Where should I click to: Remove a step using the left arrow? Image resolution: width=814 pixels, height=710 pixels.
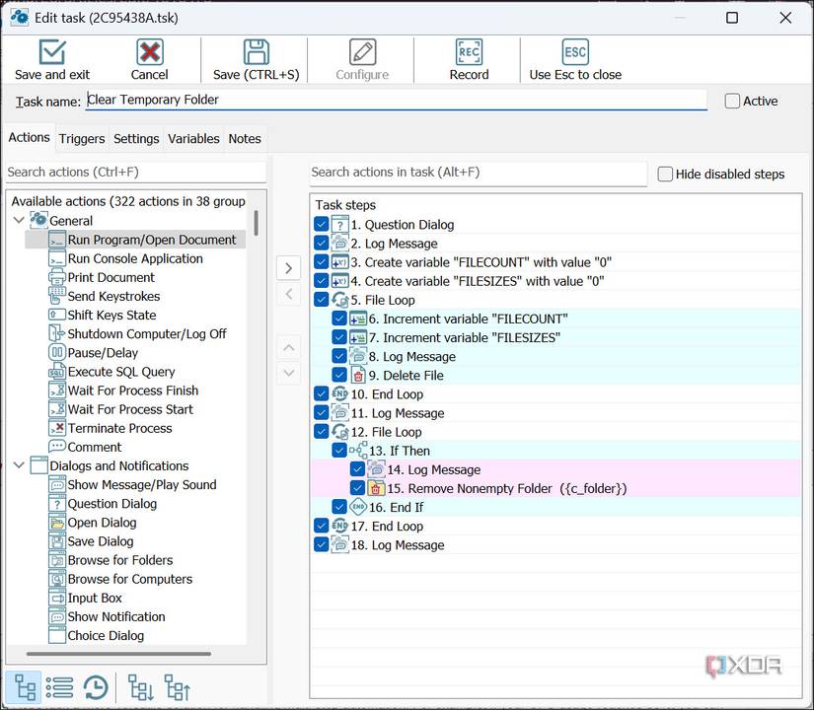[288, 291]
